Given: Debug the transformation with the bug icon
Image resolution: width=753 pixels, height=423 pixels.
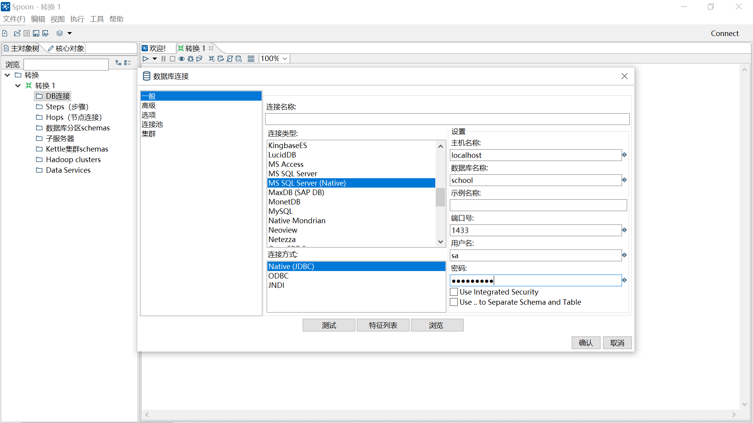Looking at the screenshot, I should point(191,58).
